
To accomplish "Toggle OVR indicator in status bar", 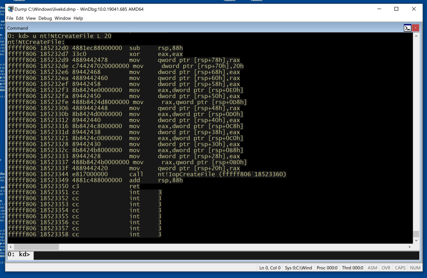I will click(386, 268).
